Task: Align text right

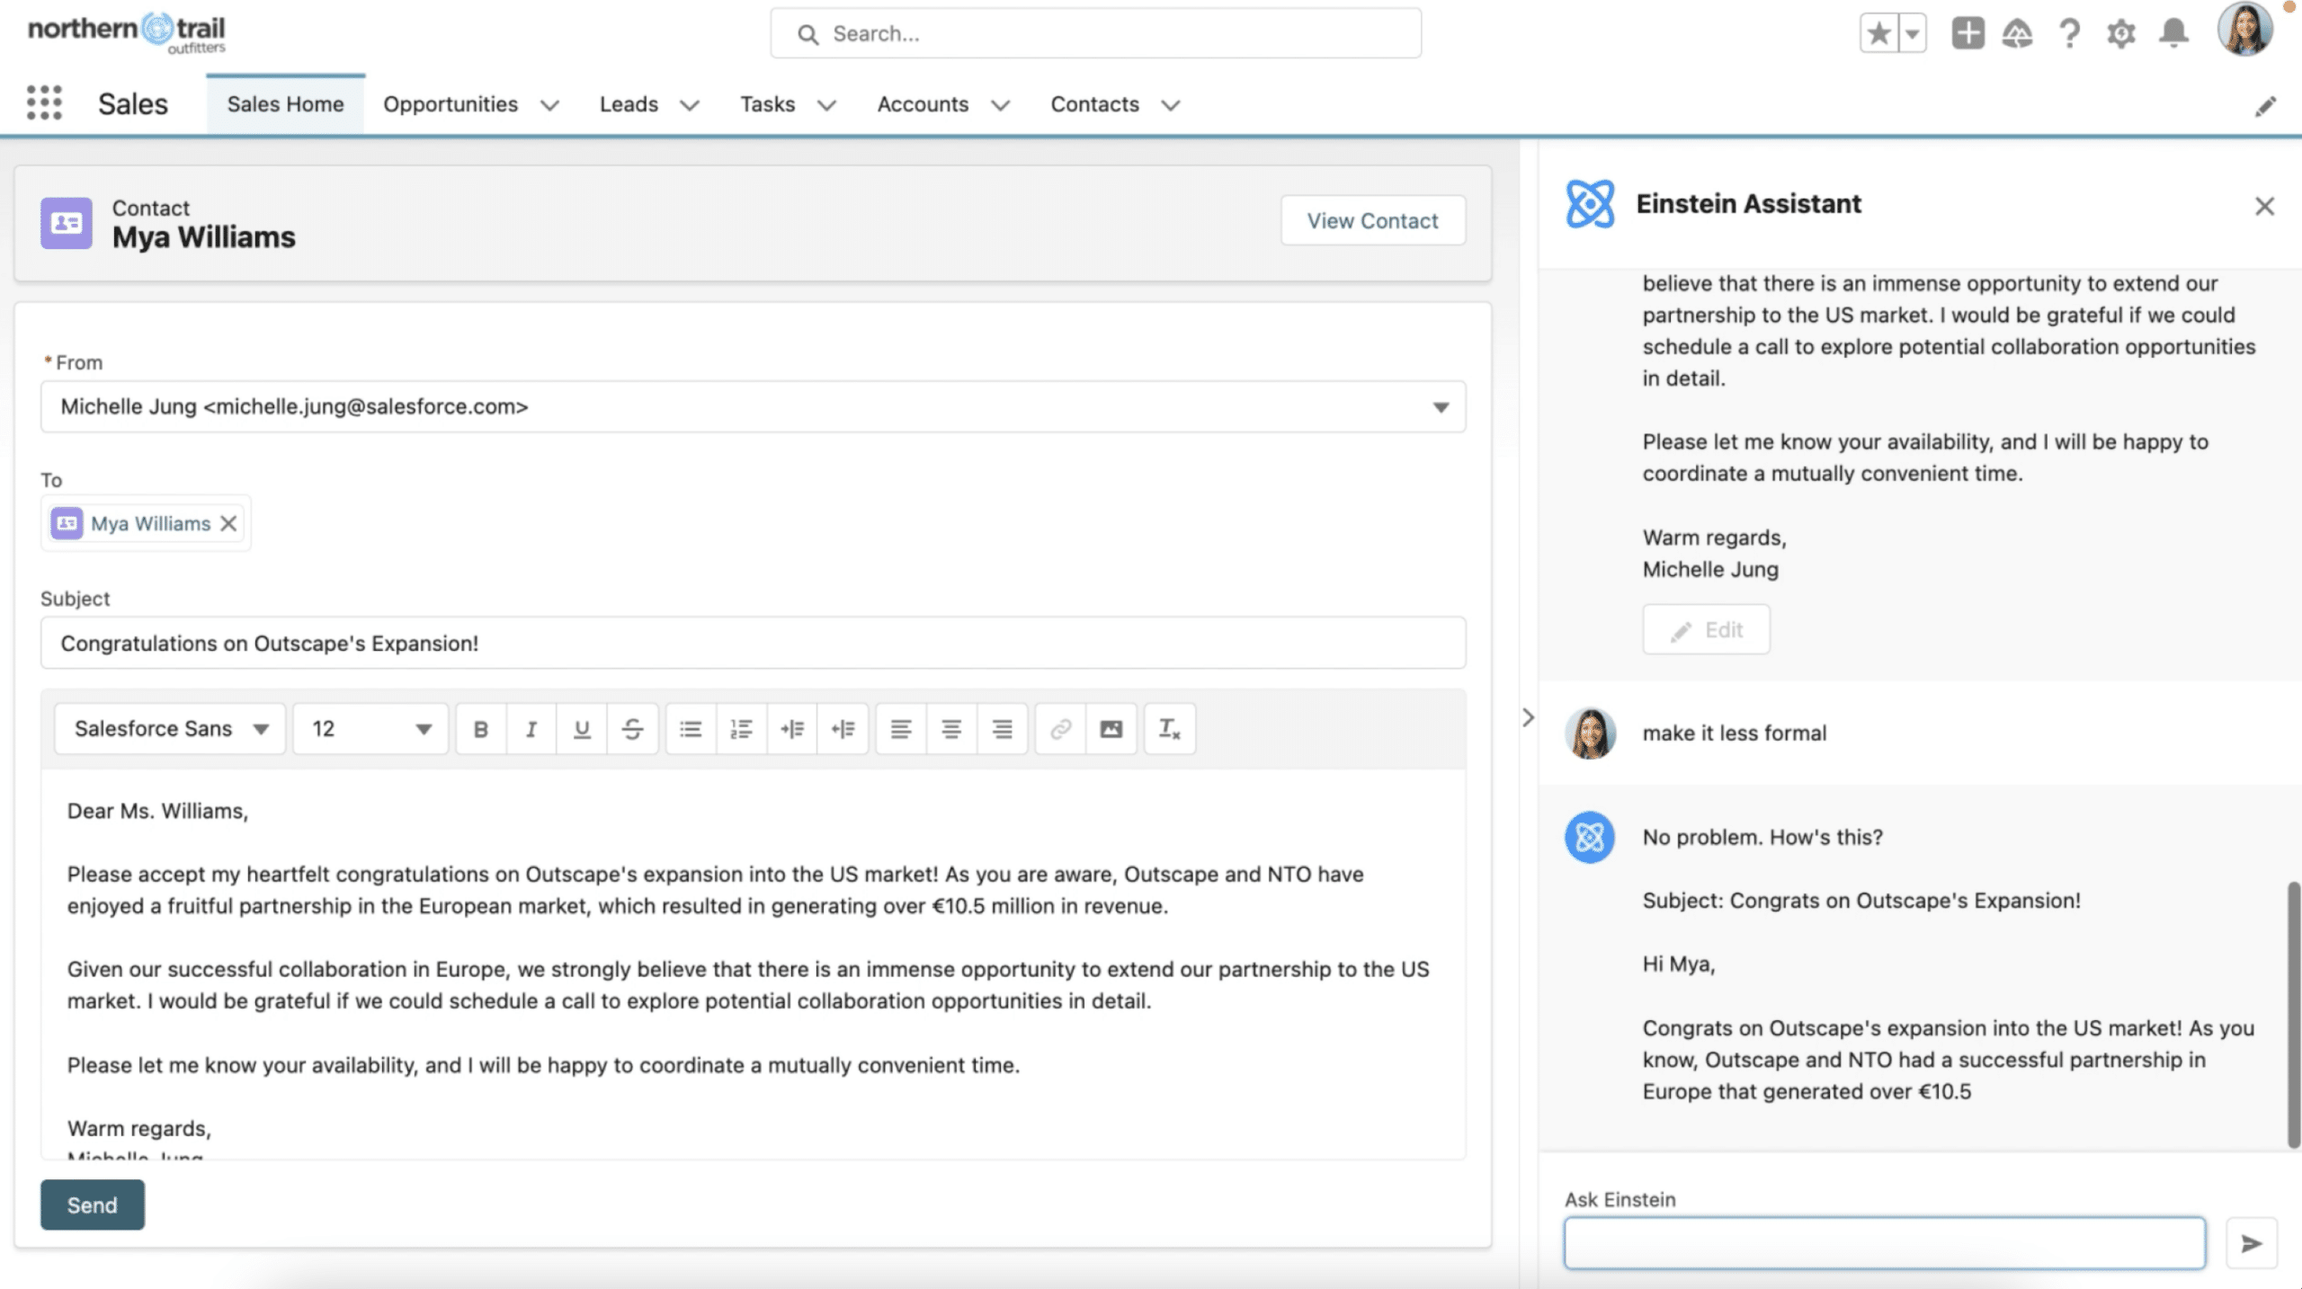Action: point(1002,729)
